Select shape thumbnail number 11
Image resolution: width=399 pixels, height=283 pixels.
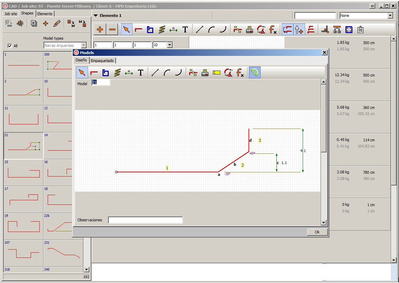pos(23,119)
